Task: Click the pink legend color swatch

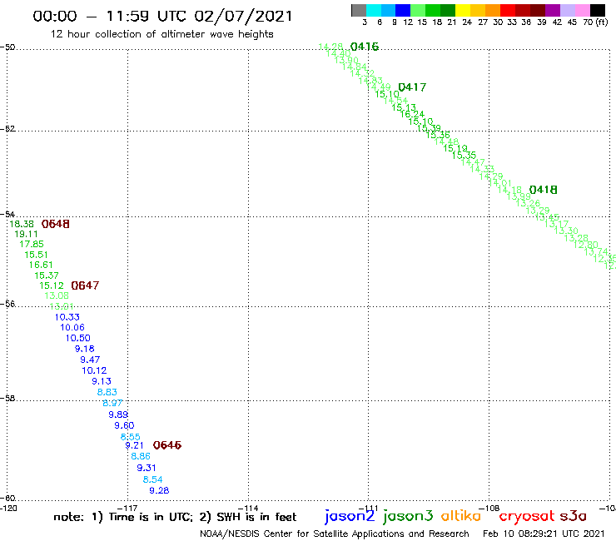Action: coord(582,10)
